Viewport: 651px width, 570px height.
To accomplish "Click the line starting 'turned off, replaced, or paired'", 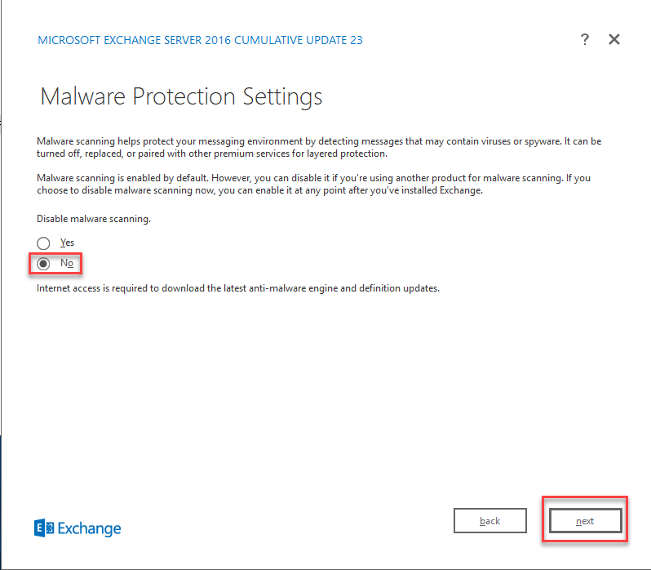I will point(211,154).
